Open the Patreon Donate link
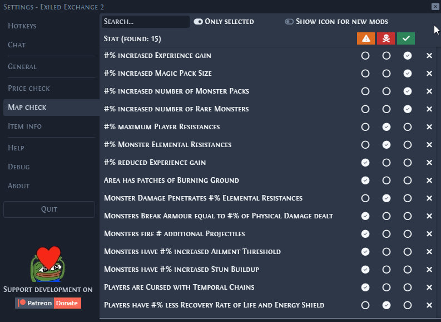Screen dimensions: 441x322 coord(48,303)
